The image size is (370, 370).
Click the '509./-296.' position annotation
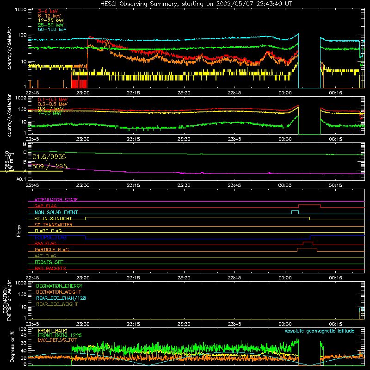[x=50, y=166]
